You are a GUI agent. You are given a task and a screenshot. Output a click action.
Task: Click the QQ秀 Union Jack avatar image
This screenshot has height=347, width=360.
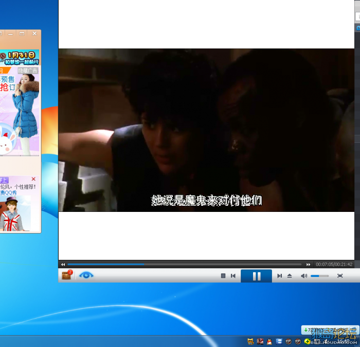[x=15, y=213]
